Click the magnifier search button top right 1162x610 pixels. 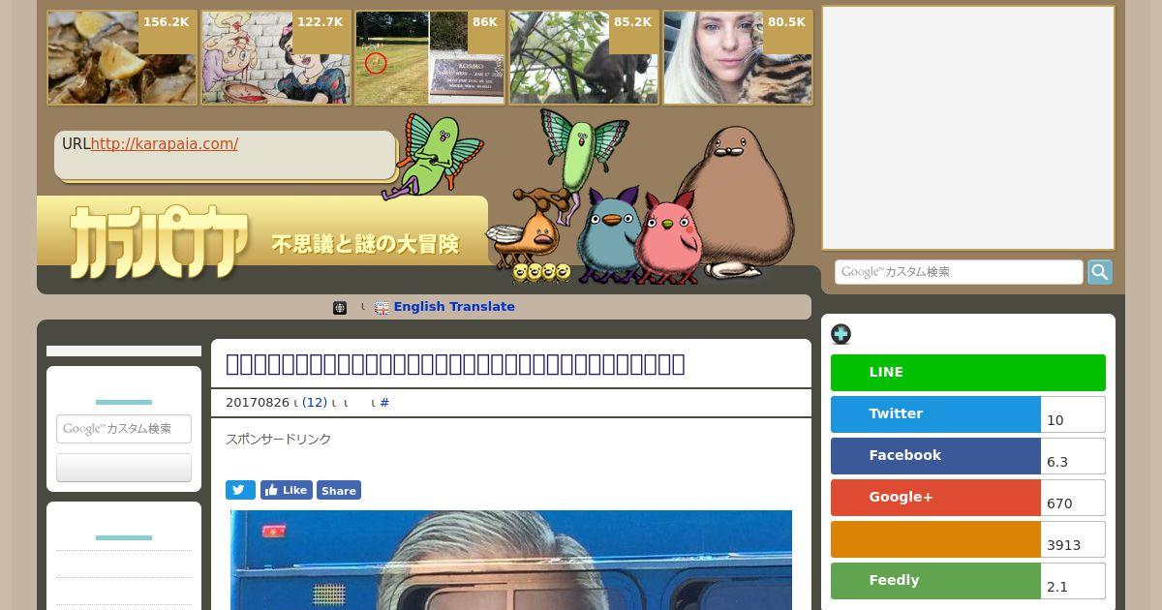click(1100, 272)
